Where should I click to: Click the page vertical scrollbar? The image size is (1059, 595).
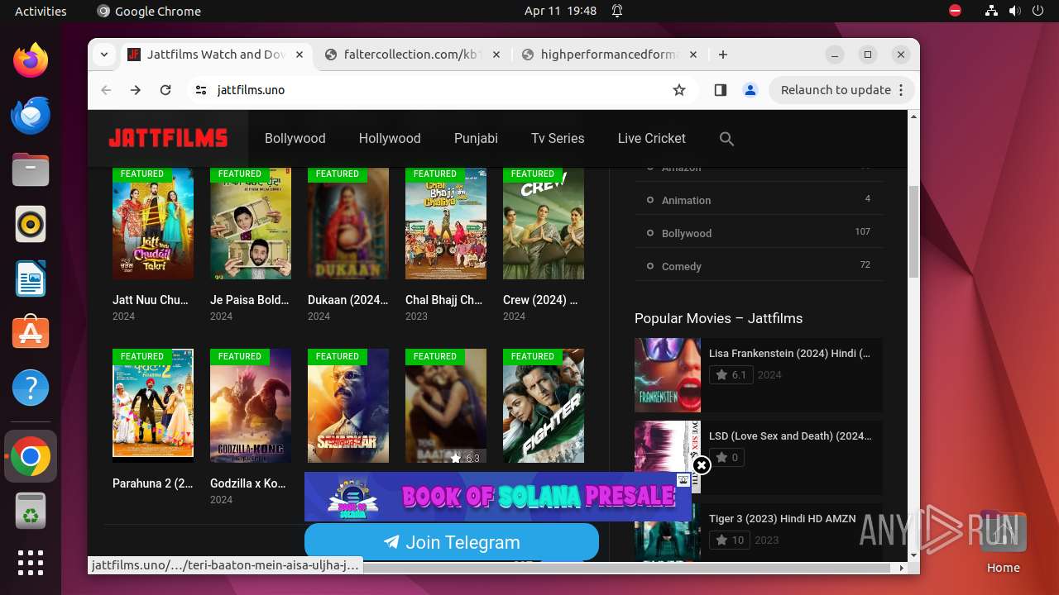[x=913, y=231]
